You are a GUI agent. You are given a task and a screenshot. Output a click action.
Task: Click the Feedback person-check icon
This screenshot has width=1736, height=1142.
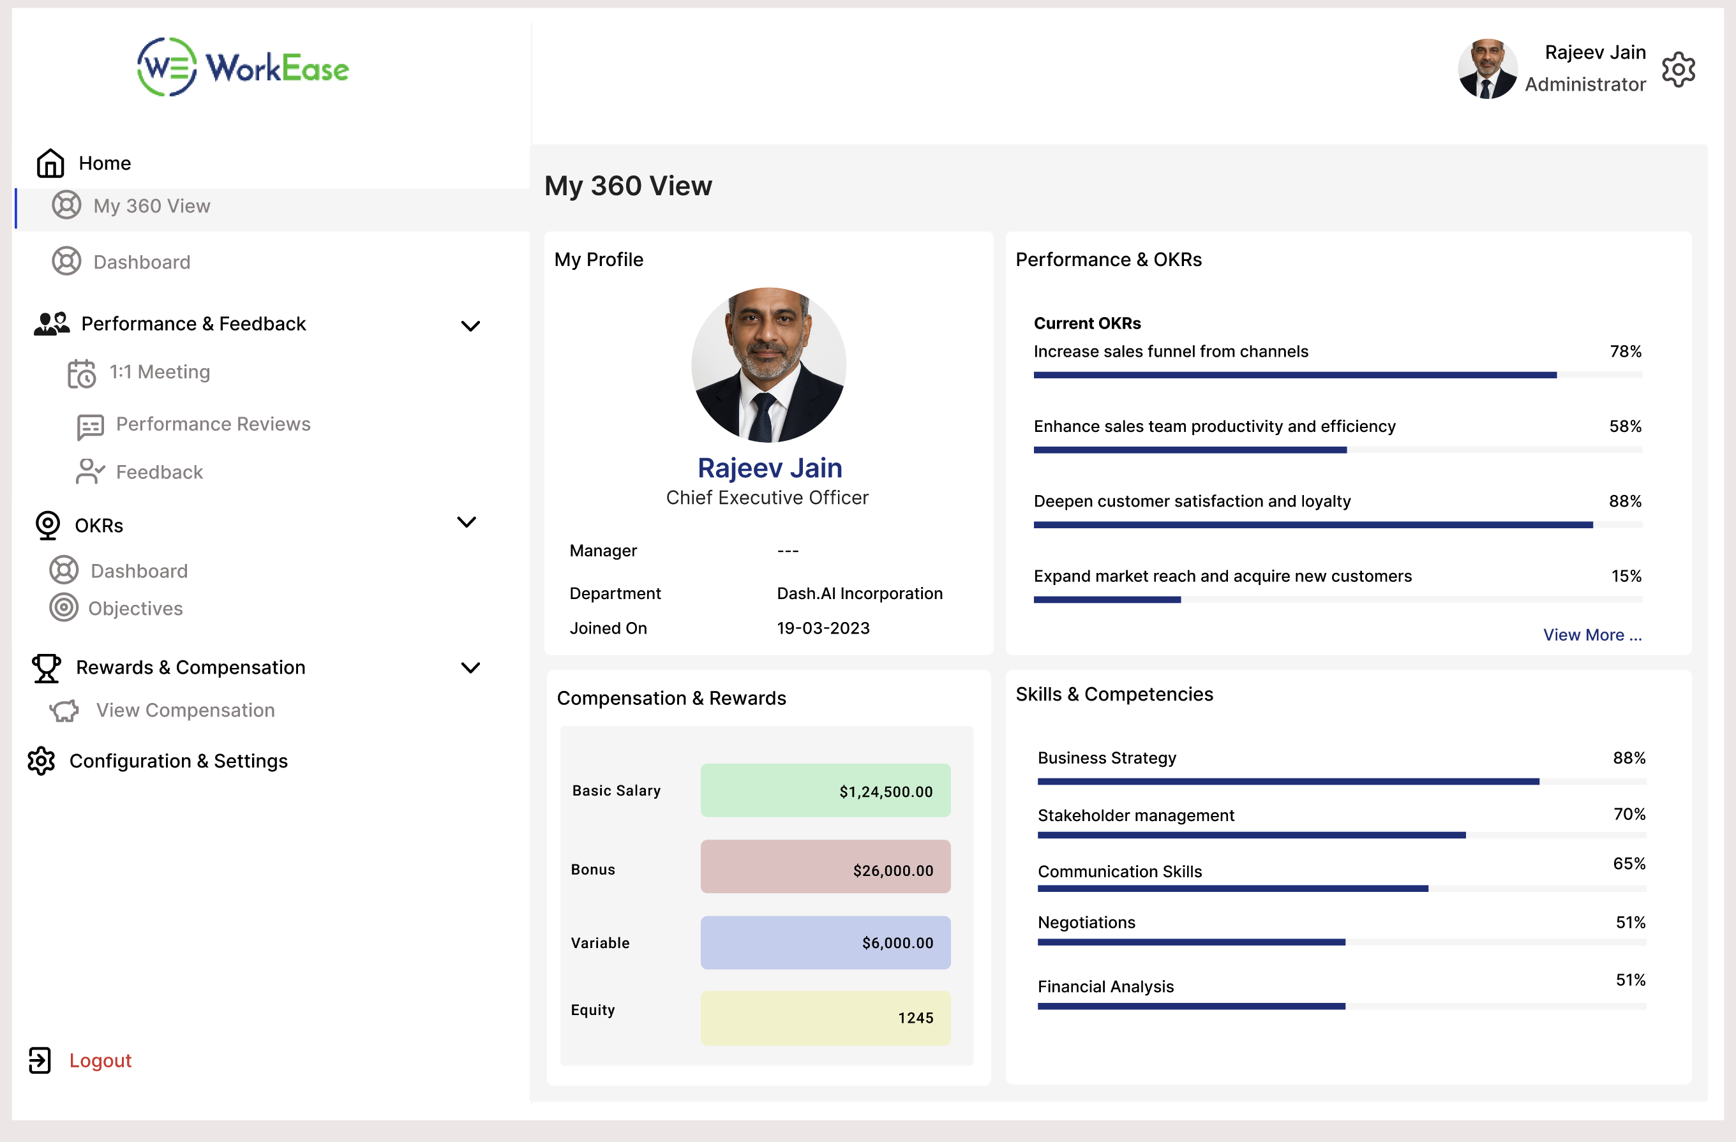coord(90,472)
